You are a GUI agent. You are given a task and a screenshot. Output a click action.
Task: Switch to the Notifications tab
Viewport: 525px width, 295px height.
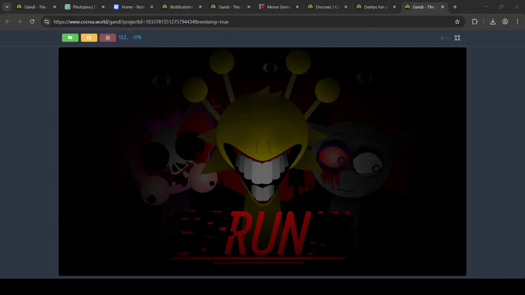[x=181, y=6]
